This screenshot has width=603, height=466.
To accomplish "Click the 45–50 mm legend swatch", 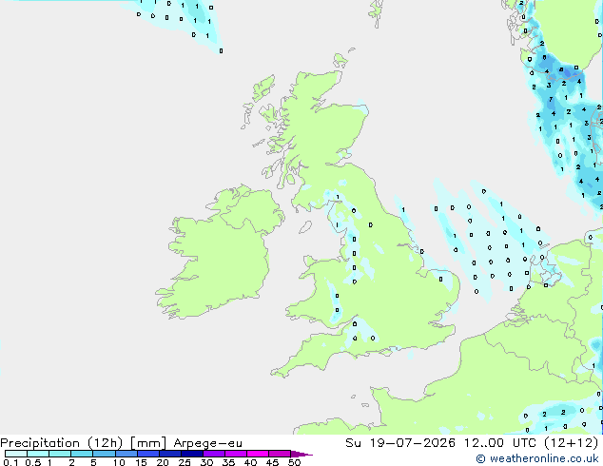I will coord(280,454).
